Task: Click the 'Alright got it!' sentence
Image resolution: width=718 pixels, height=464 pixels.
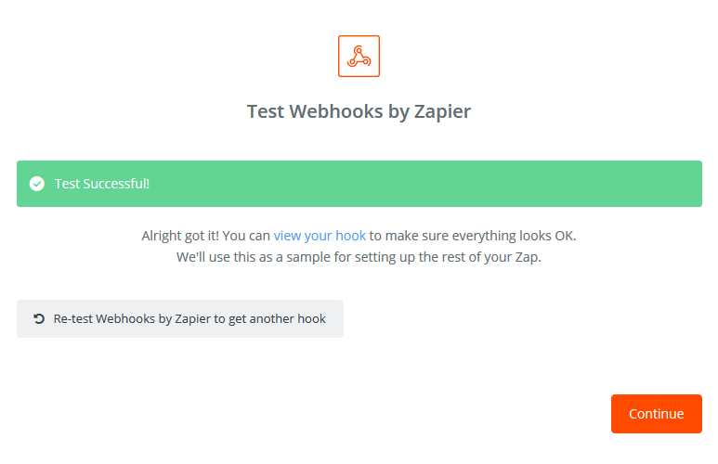Action: point(180,236)
